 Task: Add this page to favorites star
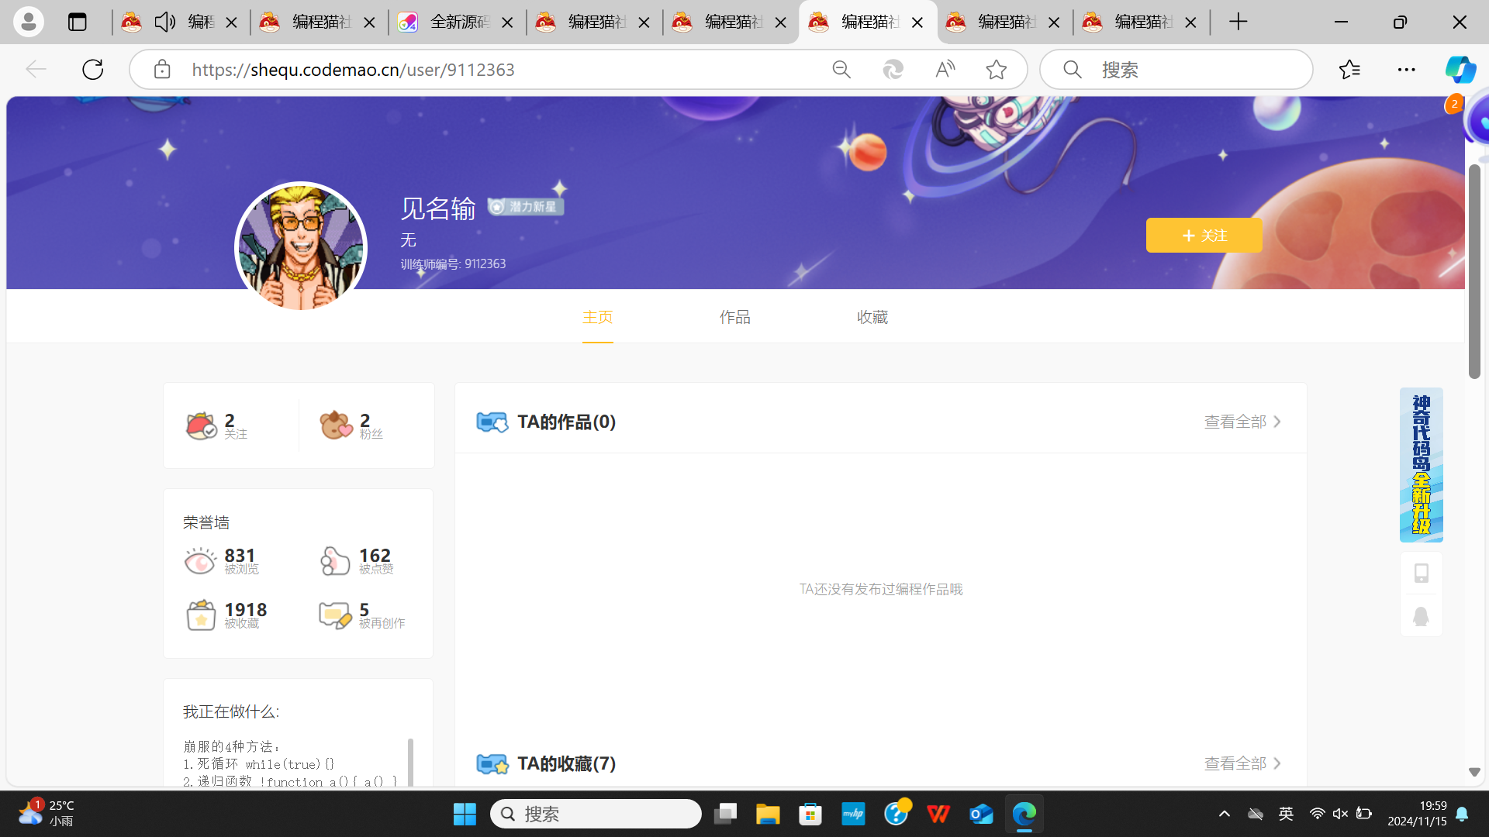click(x=997, y=70)
